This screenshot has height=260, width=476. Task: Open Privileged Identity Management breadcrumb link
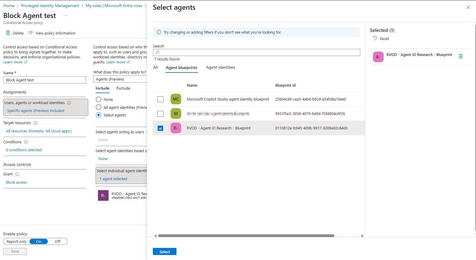(50, 6)
